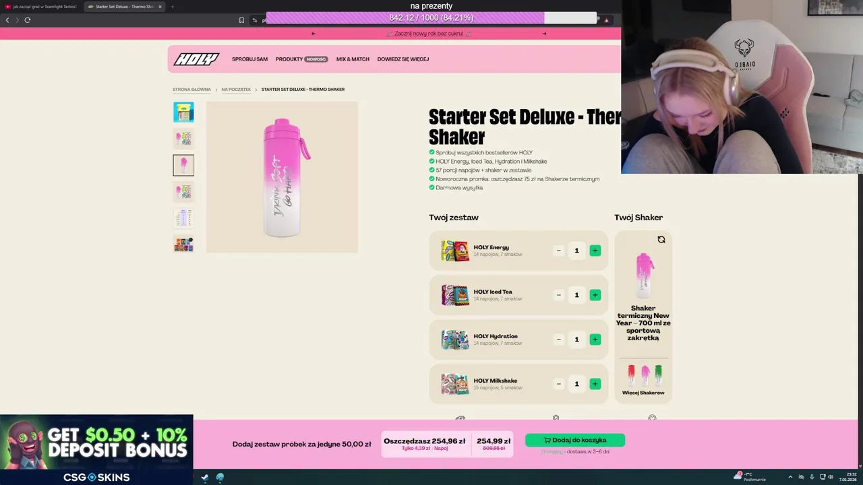
Task: Open the PRODUKTY menu item
Action: pos(289,59)
